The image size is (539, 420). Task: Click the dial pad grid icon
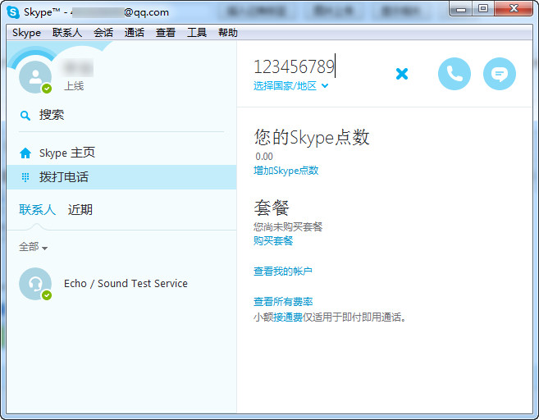tap(25, 177)
